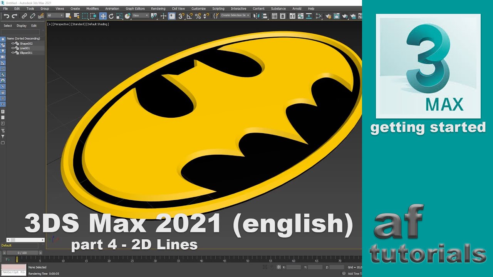This screenshot has height=277, width=493.
Task: Open the Rendering menu
Action: coord(158,8)
